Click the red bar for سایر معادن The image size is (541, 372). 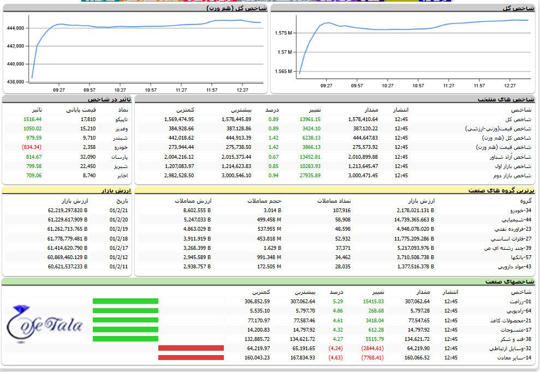tap(191, 358)
